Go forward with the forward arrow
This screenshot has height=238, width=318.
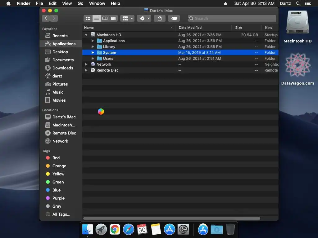pos(54,18)
